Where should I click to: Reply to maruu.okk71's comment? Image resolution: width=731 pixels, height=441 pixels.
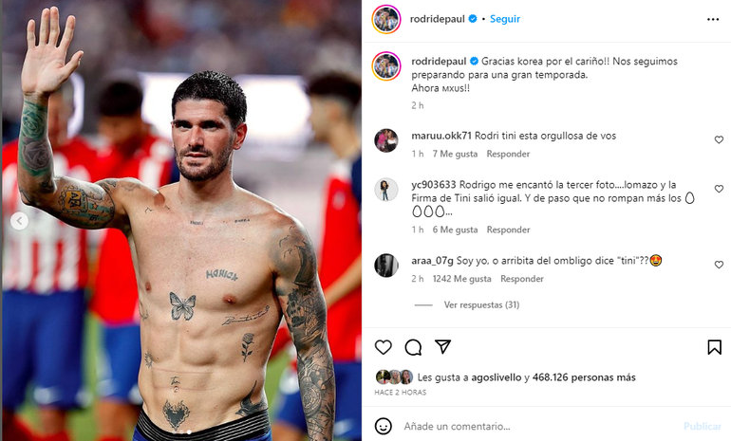(x=508, y=154)
